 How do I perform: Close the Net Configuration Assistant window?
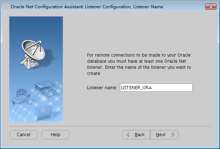click(x=210, y=6)
